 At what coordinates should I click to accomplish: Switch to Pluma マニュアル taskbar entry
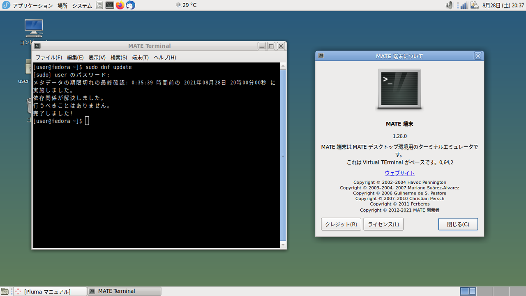pos(50,291)
